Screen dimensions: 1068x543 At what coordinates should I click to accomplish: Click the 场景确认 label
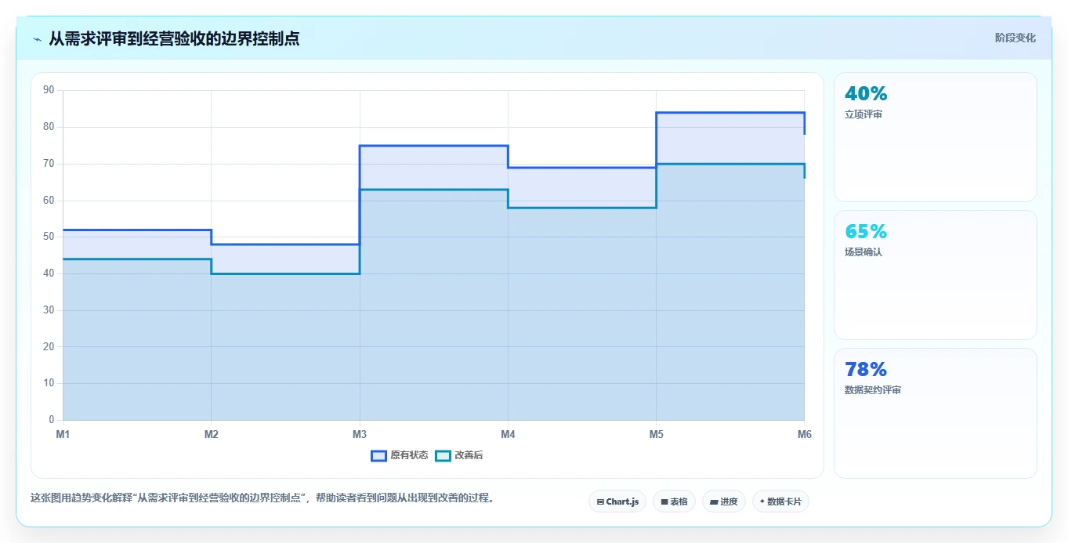pyautogui.click(x=863, y=252)
